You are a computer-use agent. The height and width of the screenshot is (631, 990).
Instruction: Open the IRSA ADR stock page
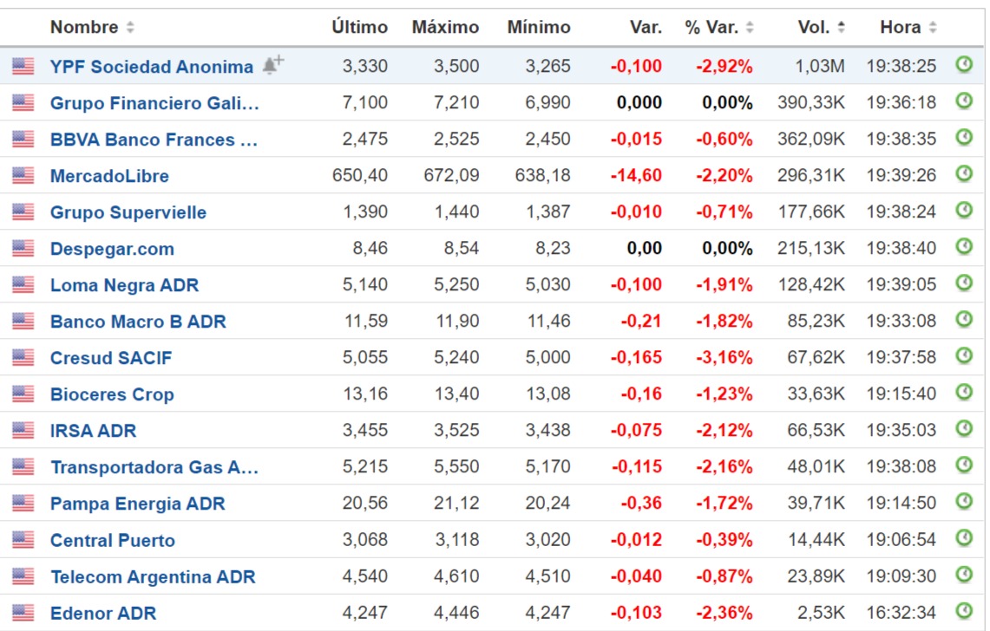[93, 431]
